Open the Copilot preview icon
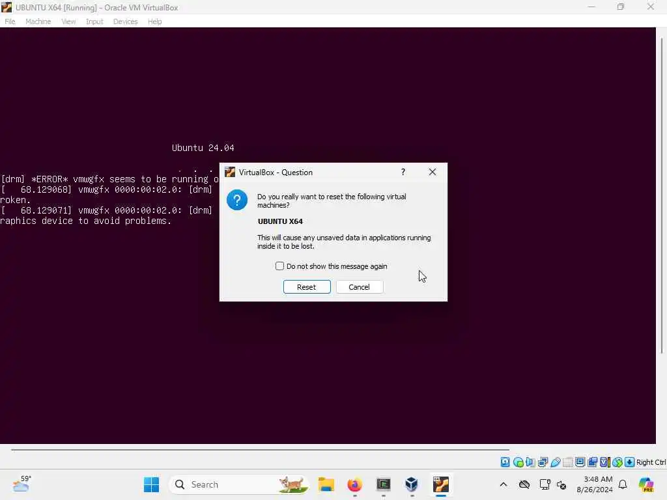 (647, 484)
